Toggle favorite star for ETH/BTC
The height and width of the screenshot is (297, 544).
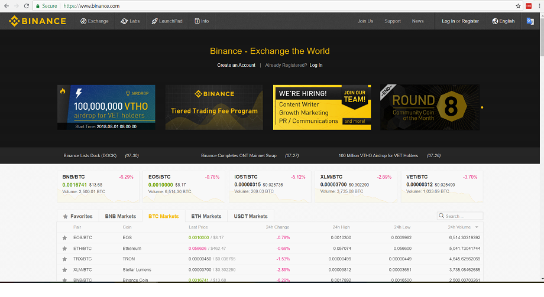tap(64, 248)
